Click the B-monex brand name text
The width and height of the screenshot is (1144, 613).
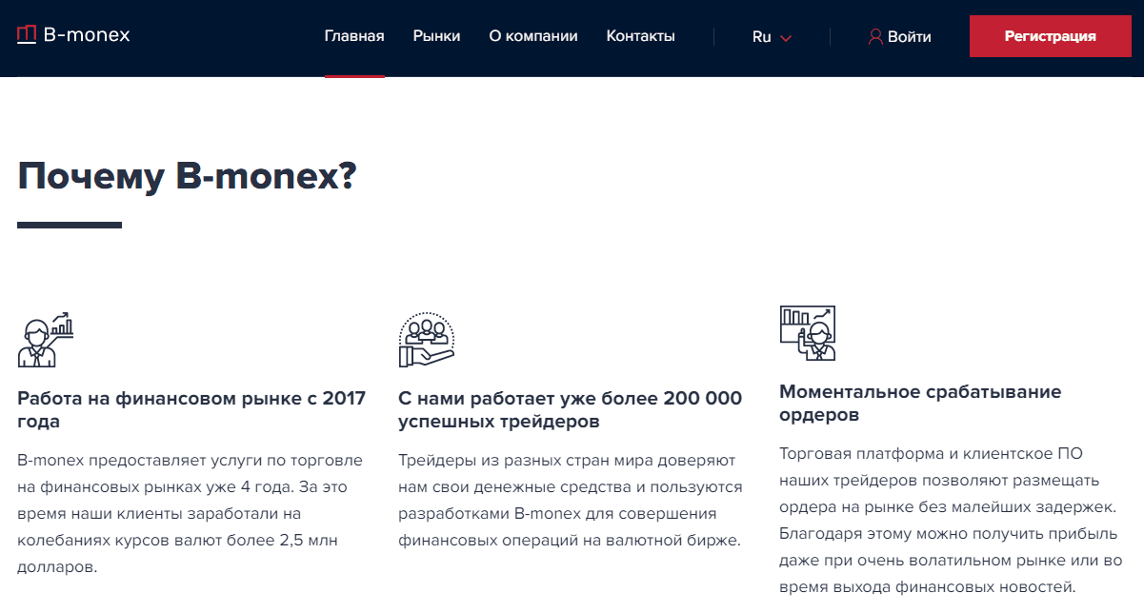click(87, 36)
